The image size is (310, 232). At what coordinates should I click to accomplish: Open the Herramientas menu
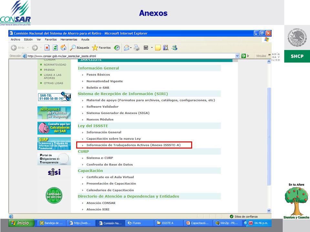pyautogui.click(x=69, y=39)
